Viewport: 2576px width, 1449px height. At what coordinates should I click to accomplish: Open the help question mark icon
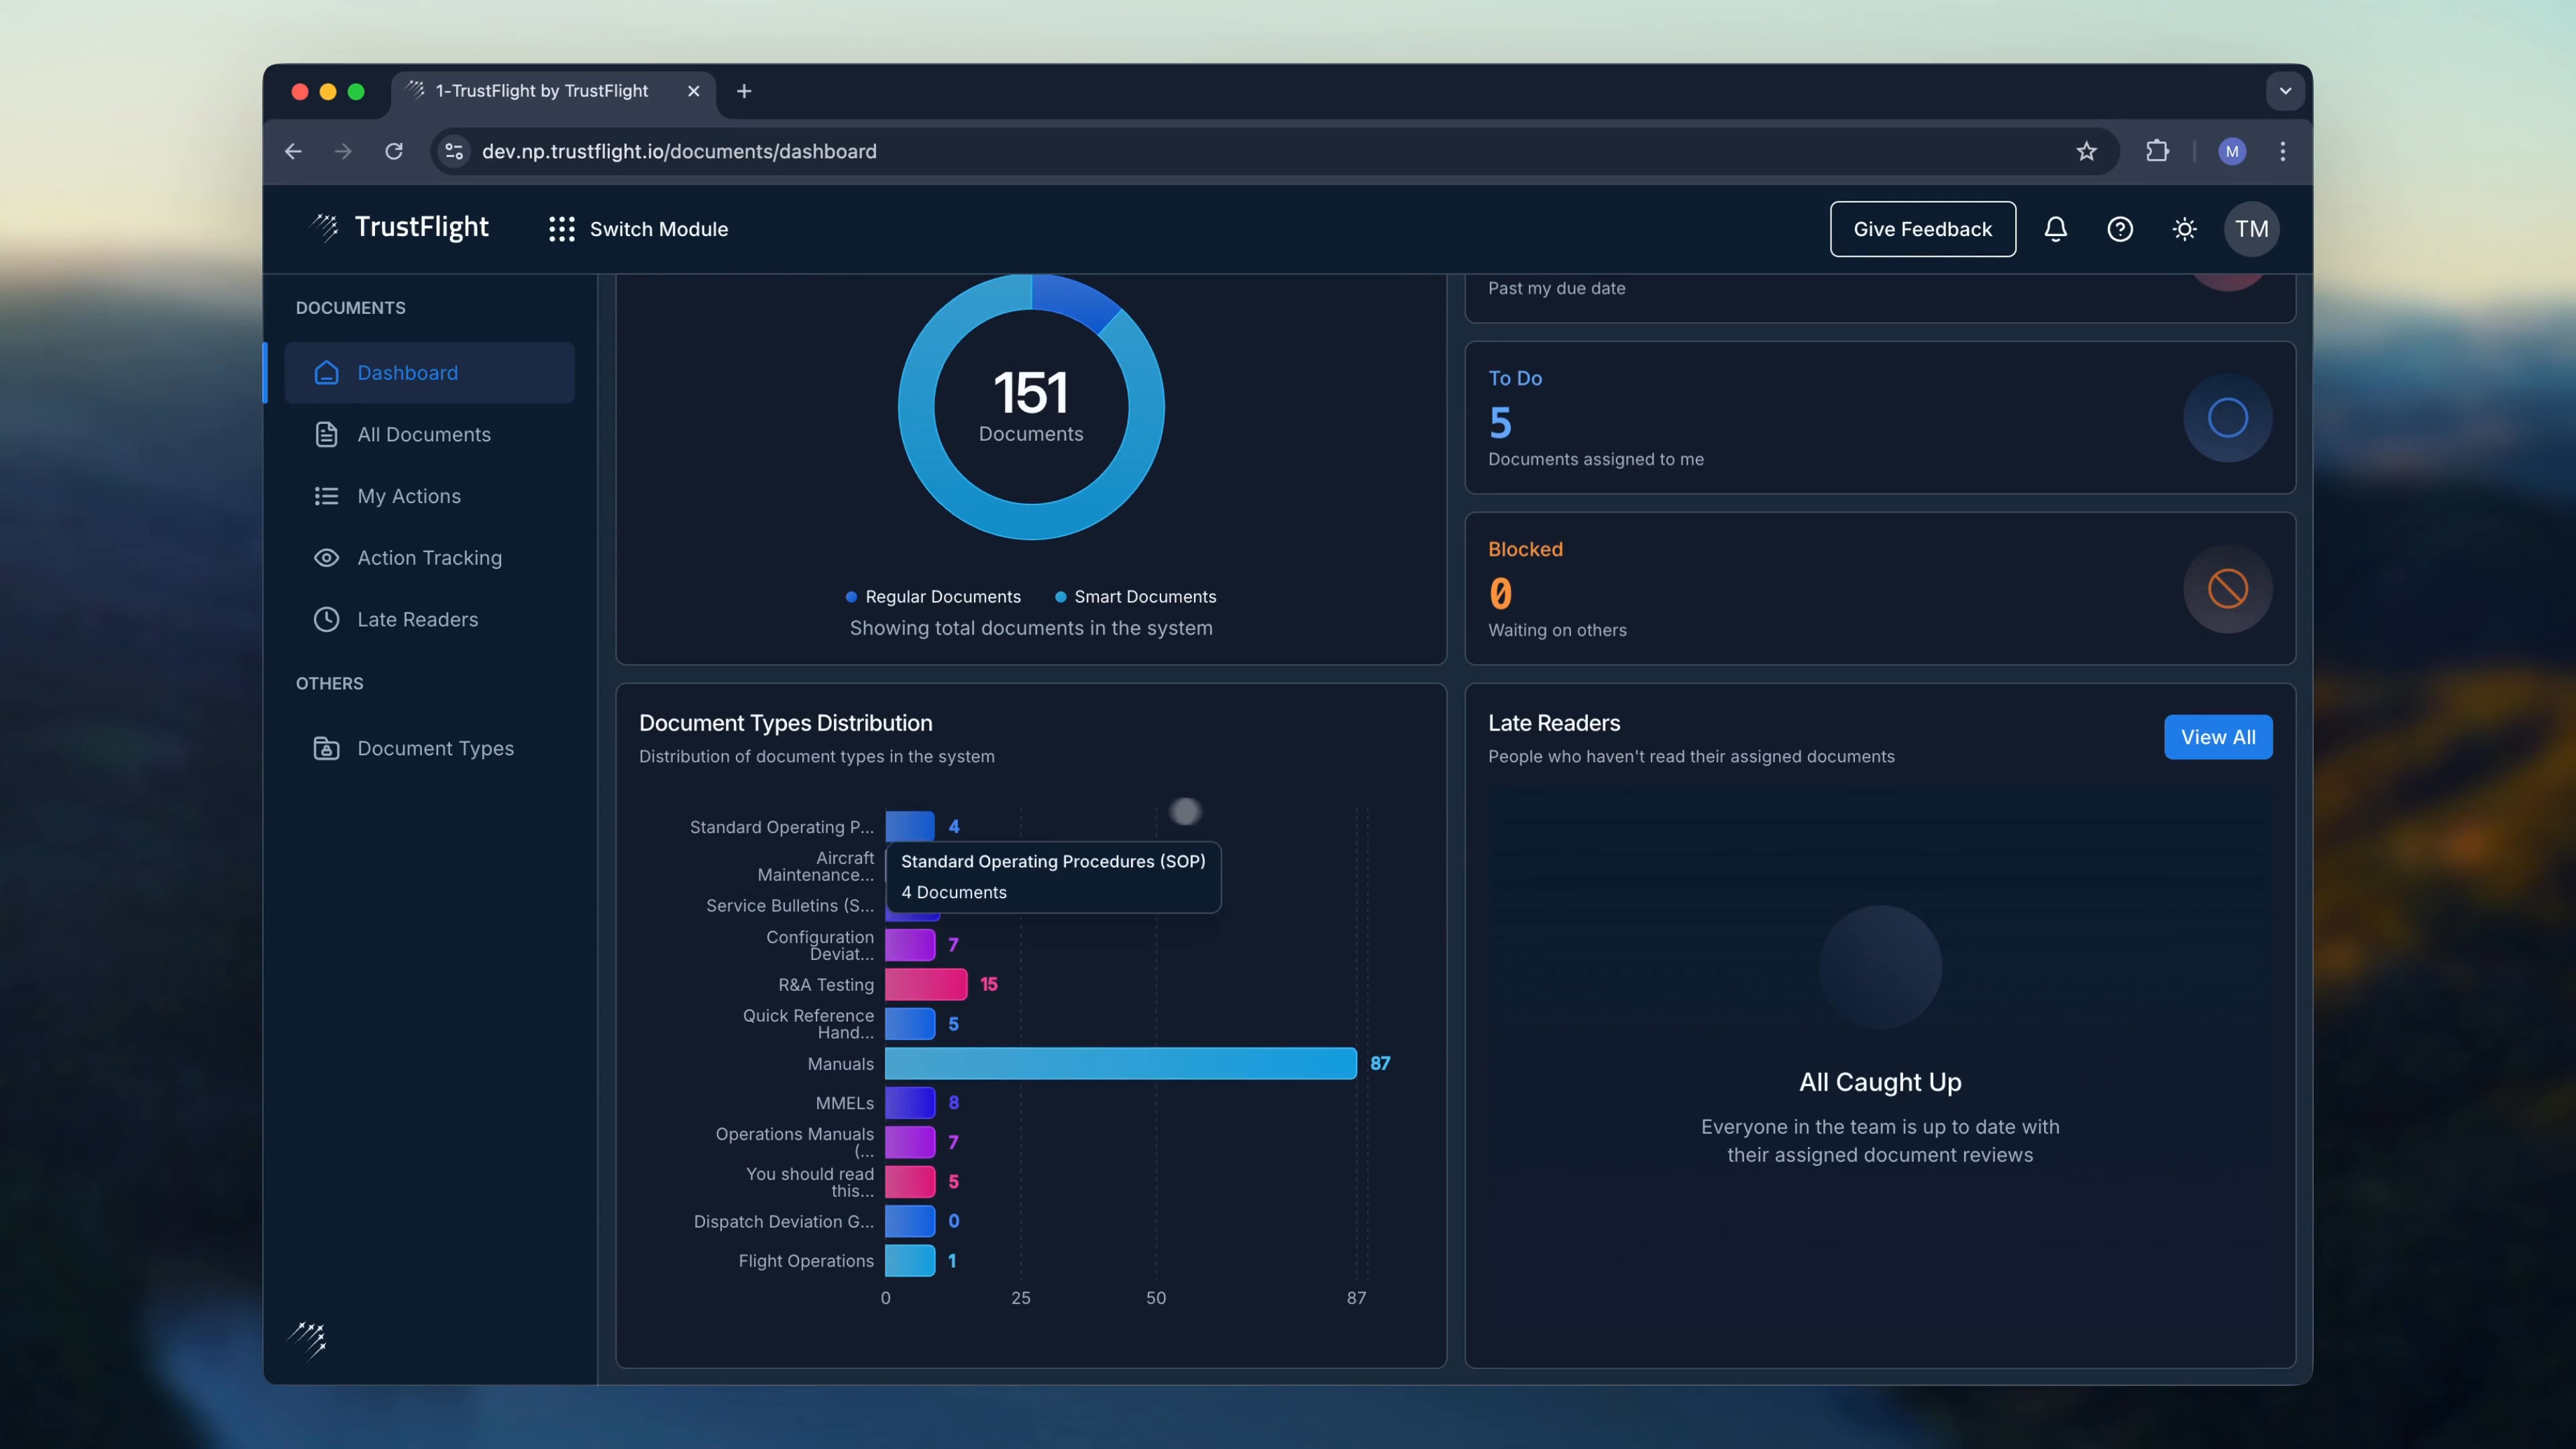(x=2119, y=229)
